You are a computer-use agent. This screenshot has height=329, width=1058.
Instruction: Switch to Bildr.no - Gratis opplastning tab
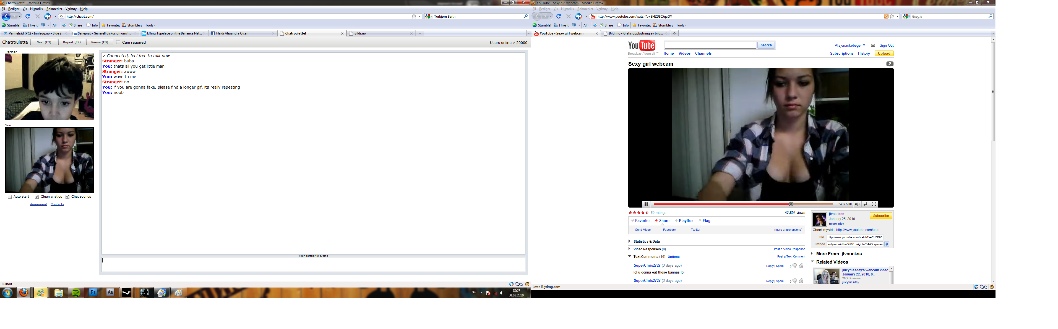pos(635,34)
